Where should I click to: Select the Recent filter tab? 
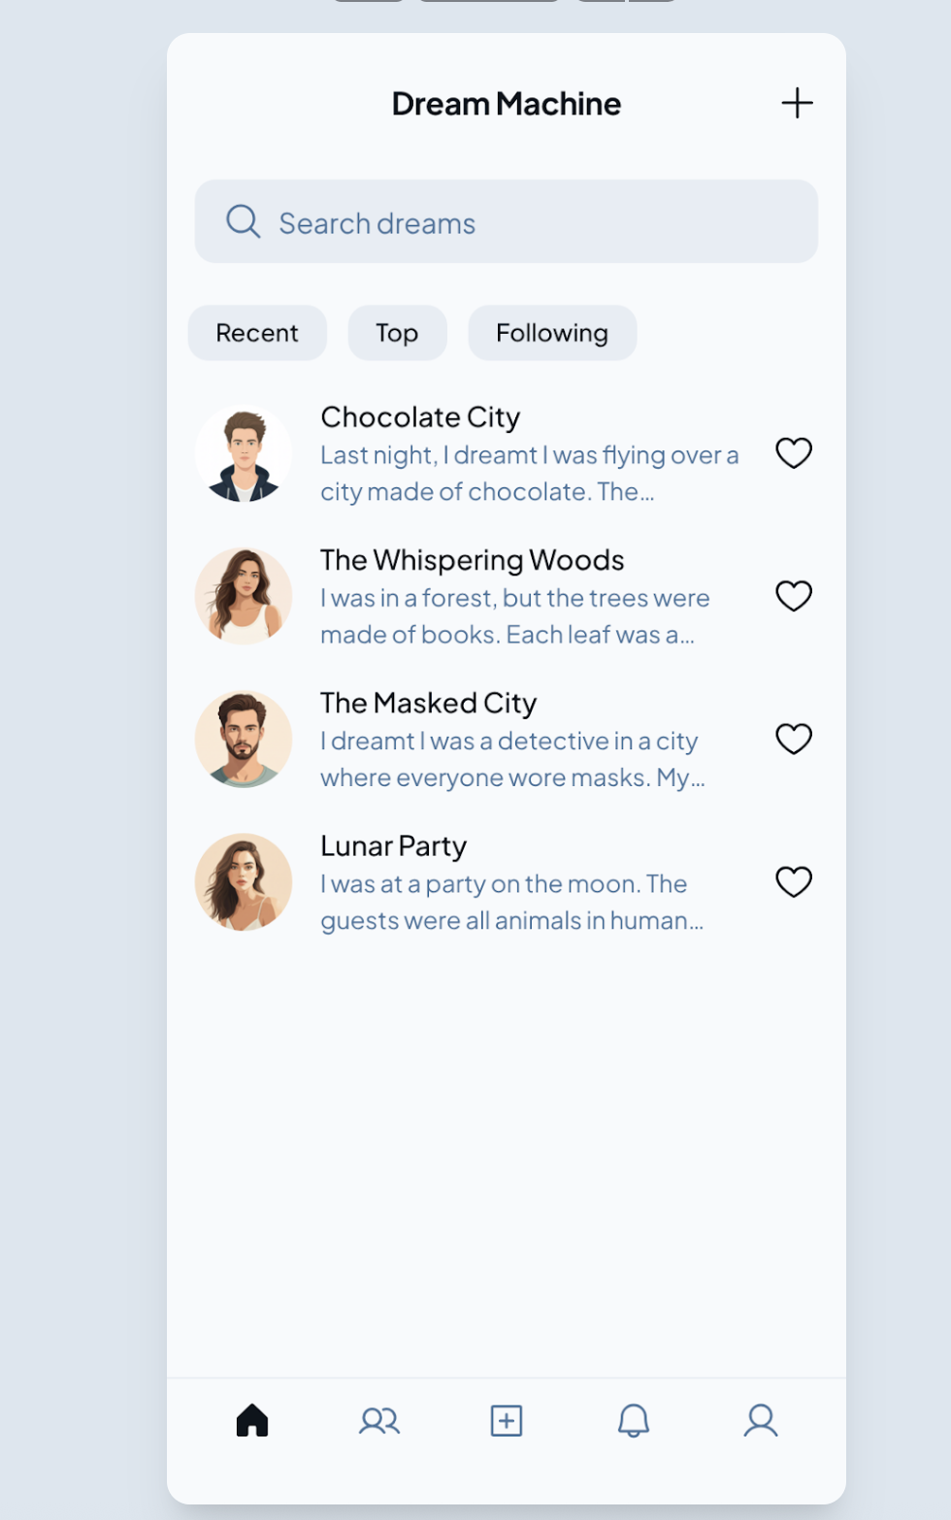257,333
